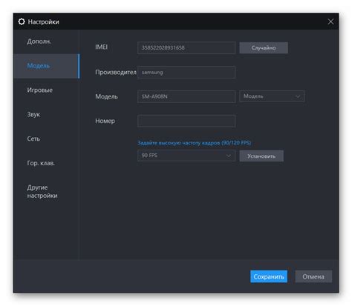Click the empty Номер input field
The width and height of the screenshot is (352, 306).
[x=186, y=121]
